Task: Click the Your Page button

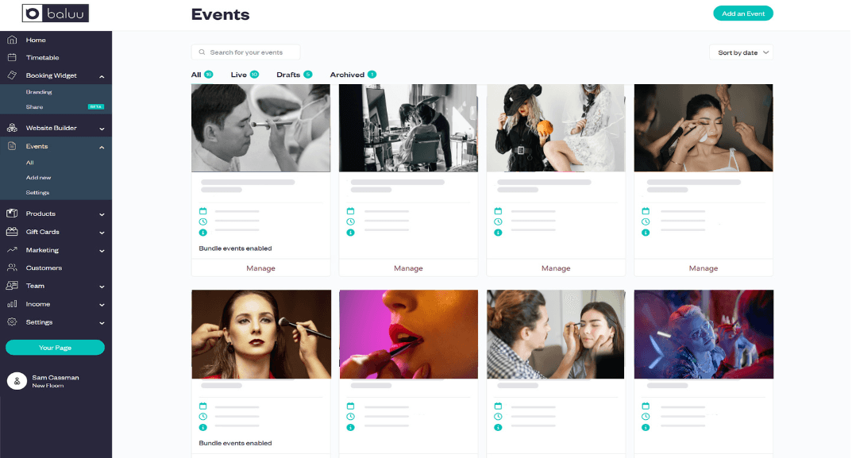Action: [55, 347]
